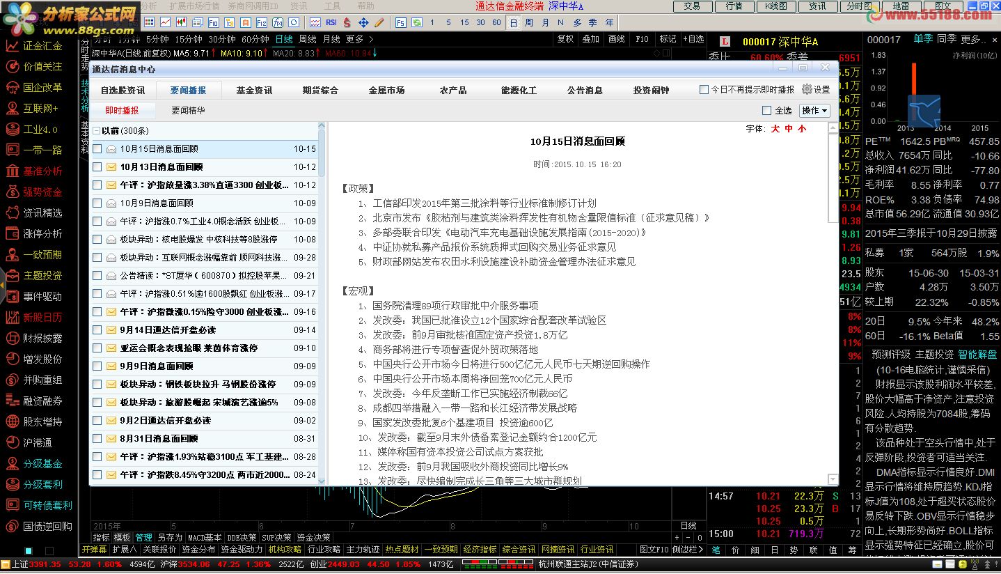Screen dimensions: 1001x574
Task: Click the F5 toolbar icon
Action: [x=401, y=22]
